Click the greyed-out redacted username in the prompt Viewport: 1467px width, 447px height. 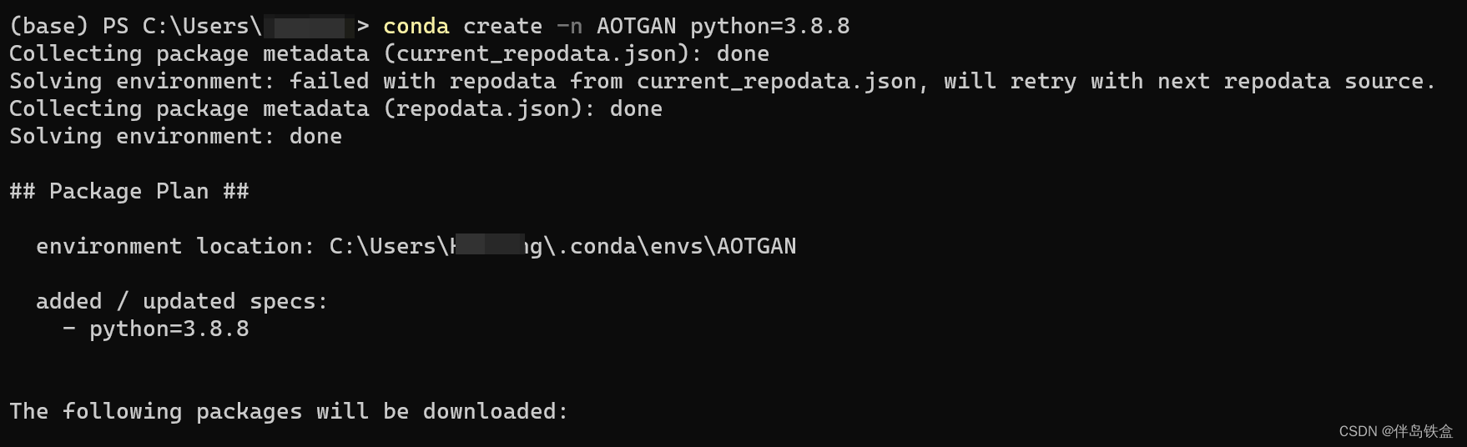310,28
